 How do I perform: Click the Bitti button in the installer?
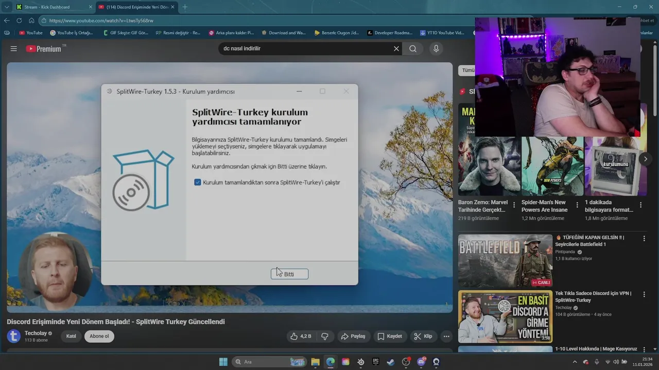(289, 274)
